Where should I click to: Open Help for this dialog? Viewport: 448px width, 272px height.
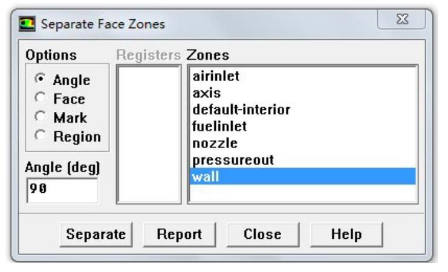coord(346,234)
